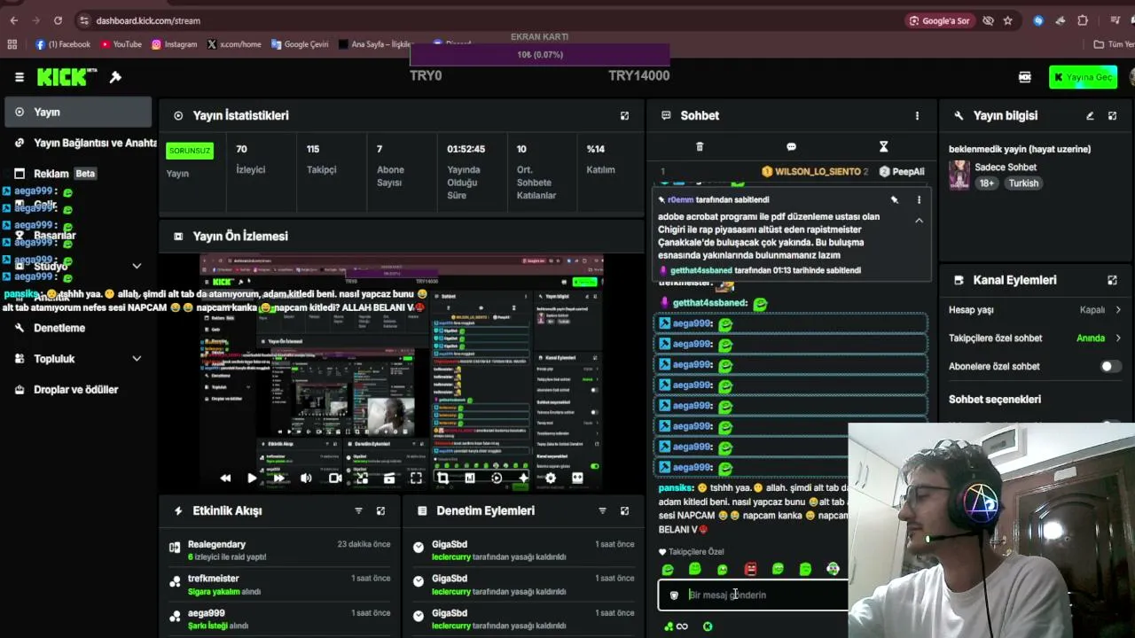Click the green K icon below chat input
Image resolution: width=1135 pixels, height=638 pixels.
click(708, 626)
